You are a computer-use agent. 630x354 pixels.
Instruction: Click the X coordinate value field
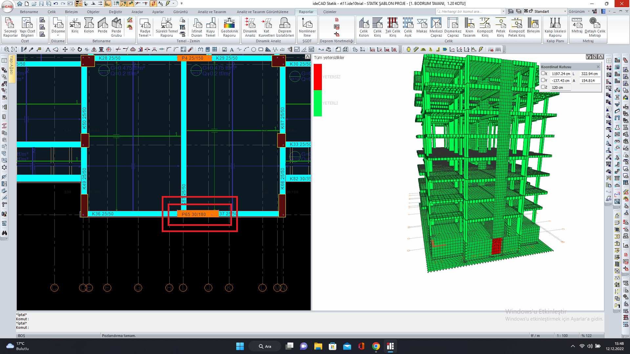tap(560, 74)
